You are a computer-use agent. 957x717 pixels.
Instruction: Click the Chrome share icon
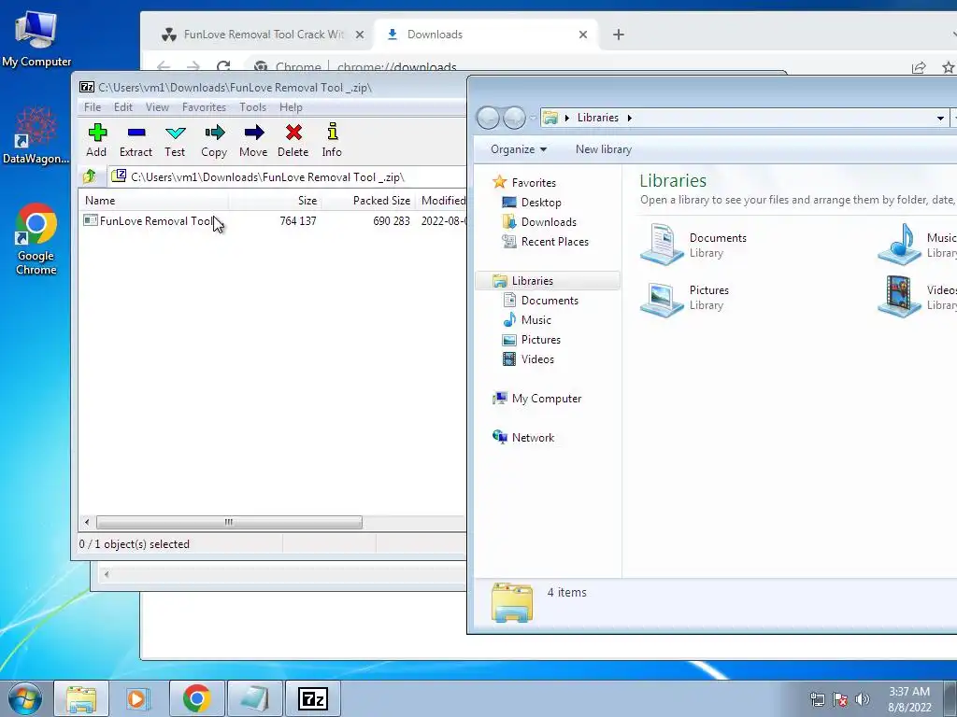(x=919, y=67)
